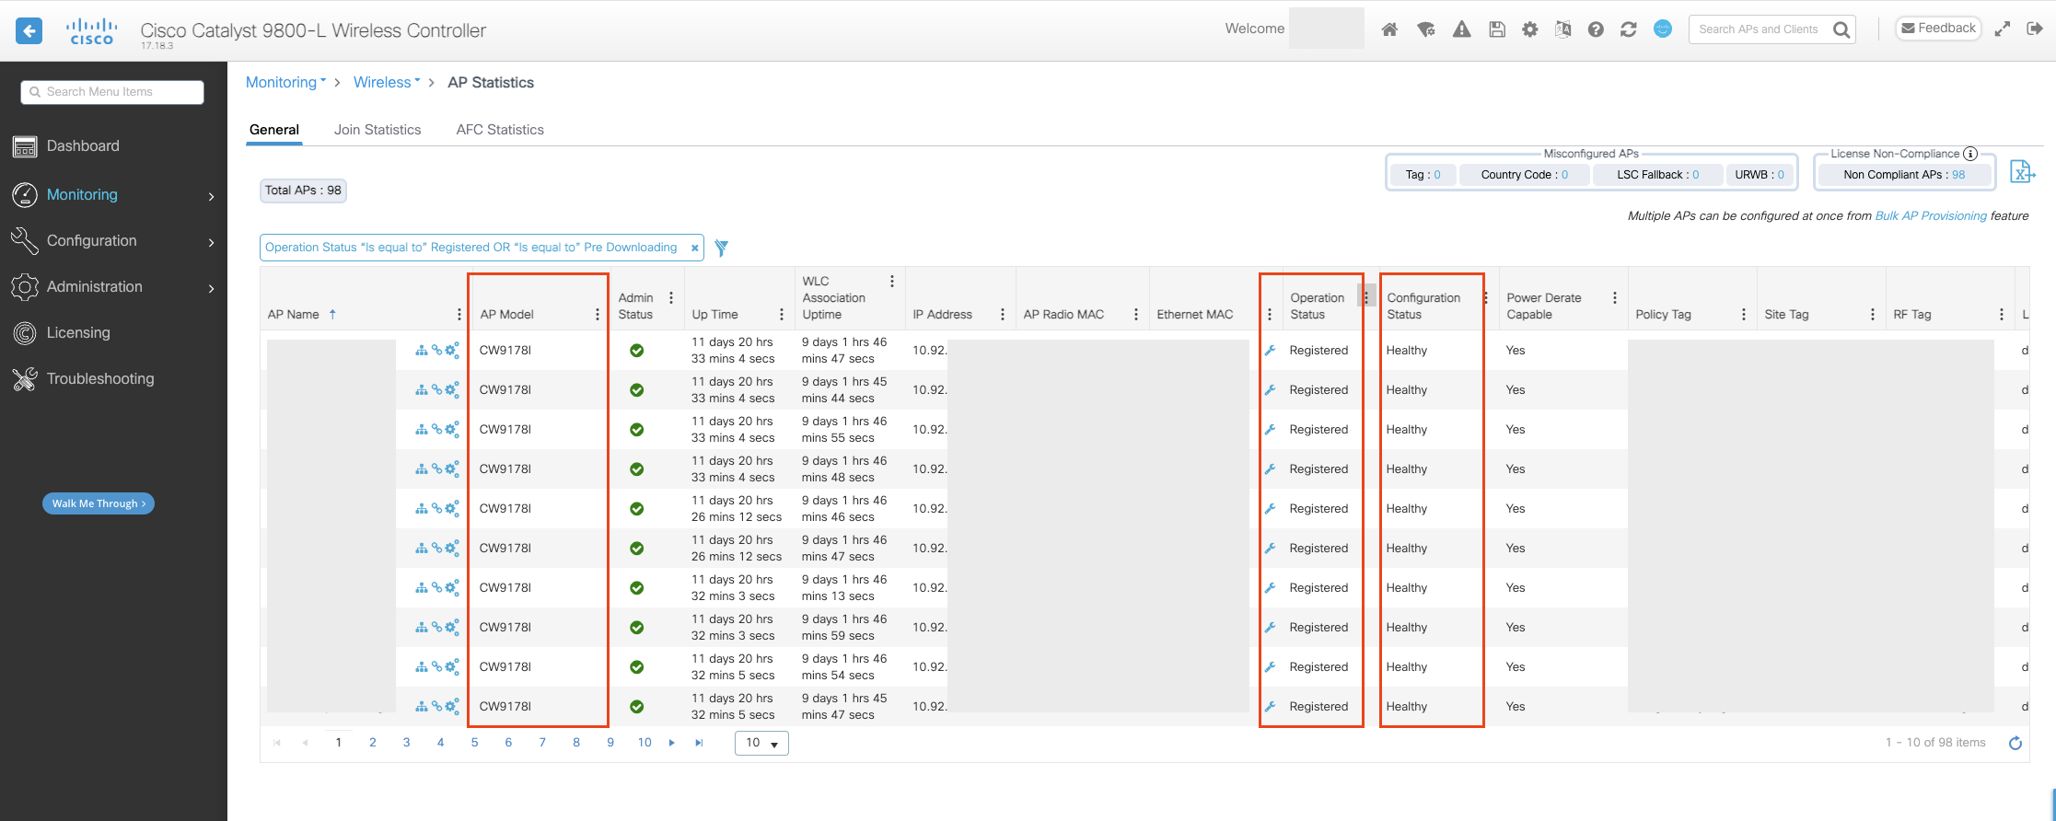The image size is (2056, 821).
Task: Refresh the table with bottom-right reload icon
Action: (x=2015, y=743)
